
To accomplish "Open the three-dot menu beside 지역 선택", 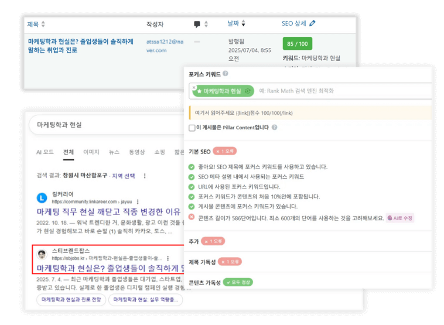I will point(145,176).
